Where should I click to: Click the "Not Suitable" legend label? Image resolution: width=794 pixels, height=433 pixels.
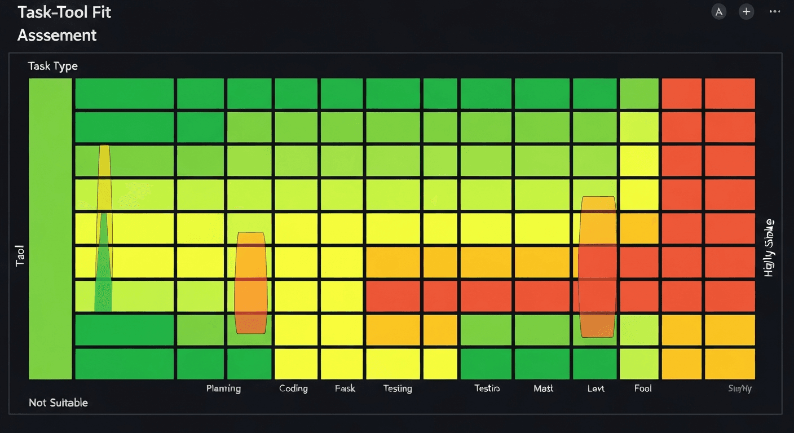(58, 403)
